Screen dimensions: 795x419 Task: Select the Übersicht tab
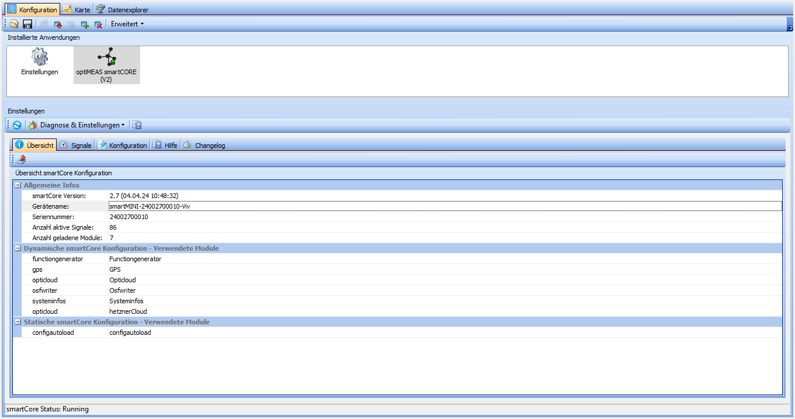point(34,145)
